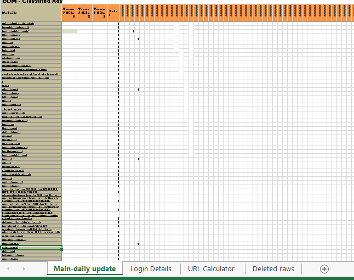Click the fill handle of the selected cell

click(61, 250)
